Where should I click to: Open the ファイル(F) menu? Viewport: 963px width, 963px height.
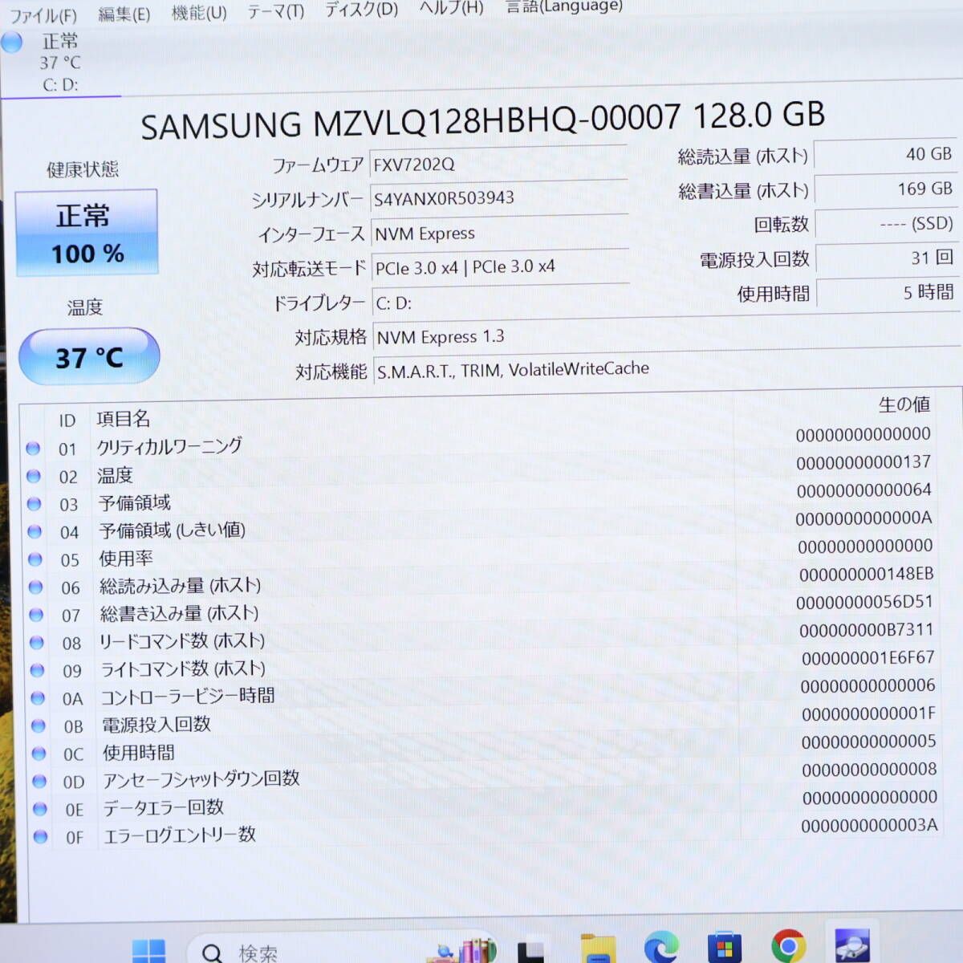[x=43, y=15]
